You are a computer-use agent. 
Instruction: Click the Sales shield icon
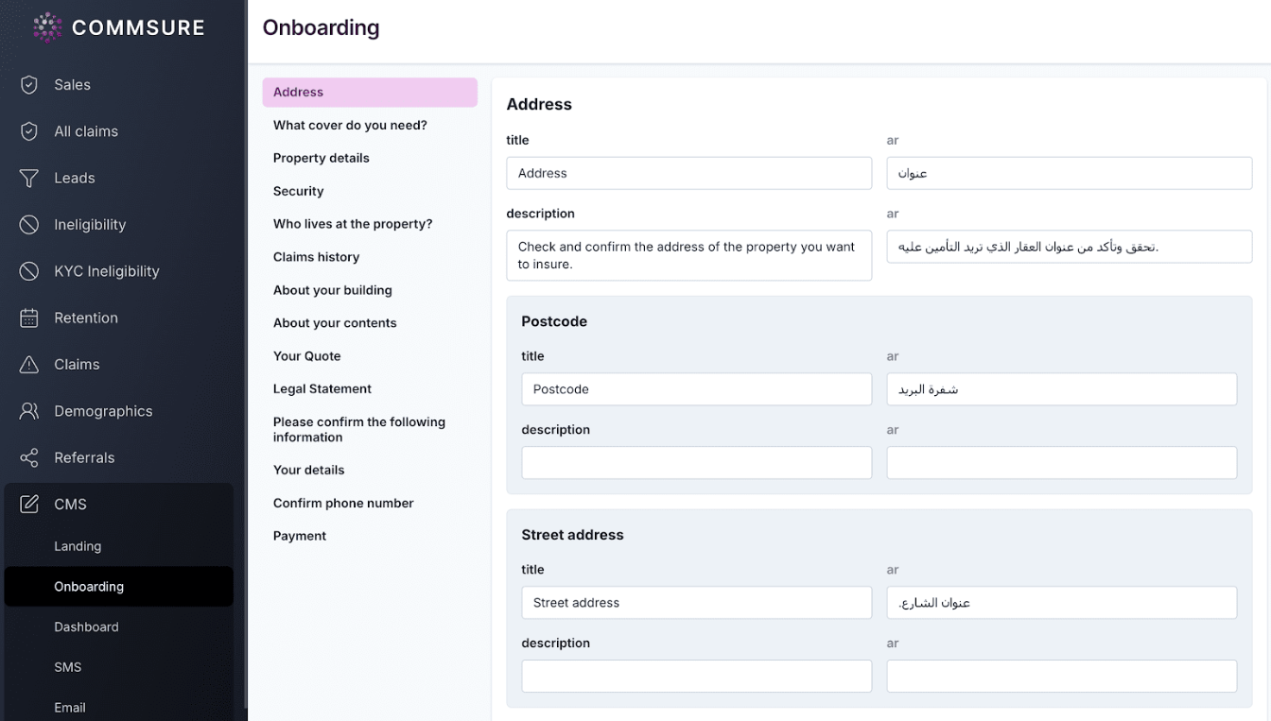pyautogui.click(x=29, y=85)
